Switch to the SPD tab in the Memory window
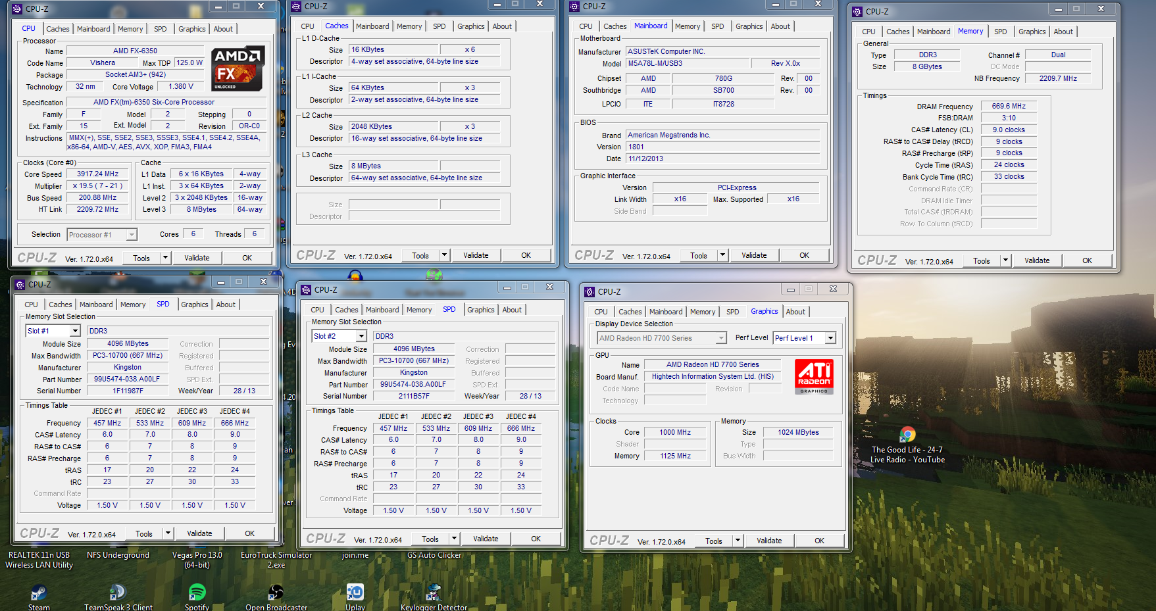This screenshot has width=1156, height=611. pos(1000,32)
